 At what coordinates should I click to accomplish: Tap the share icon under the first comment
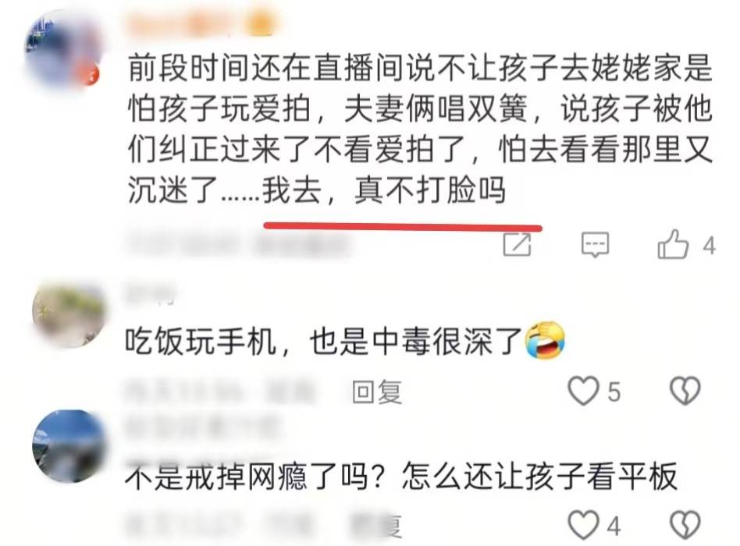pos(517,244)
